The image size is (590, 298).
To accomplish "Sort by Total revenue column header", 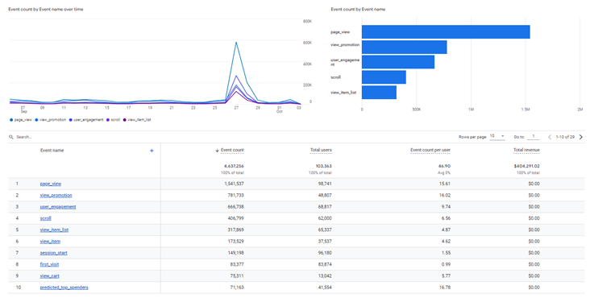I will (x=526, y=151).
